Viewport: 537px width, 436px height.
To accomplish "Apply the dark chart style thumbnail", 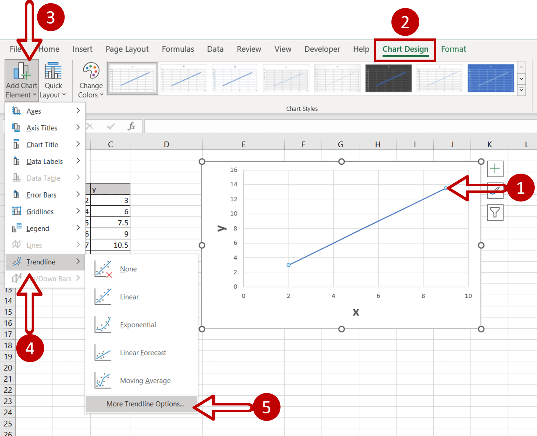I will [x=388, y=78].
